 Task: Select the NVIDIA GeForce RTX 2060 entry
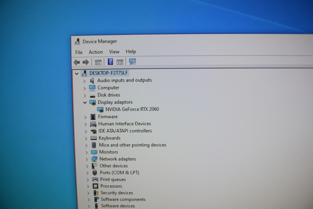click(132, 109)
